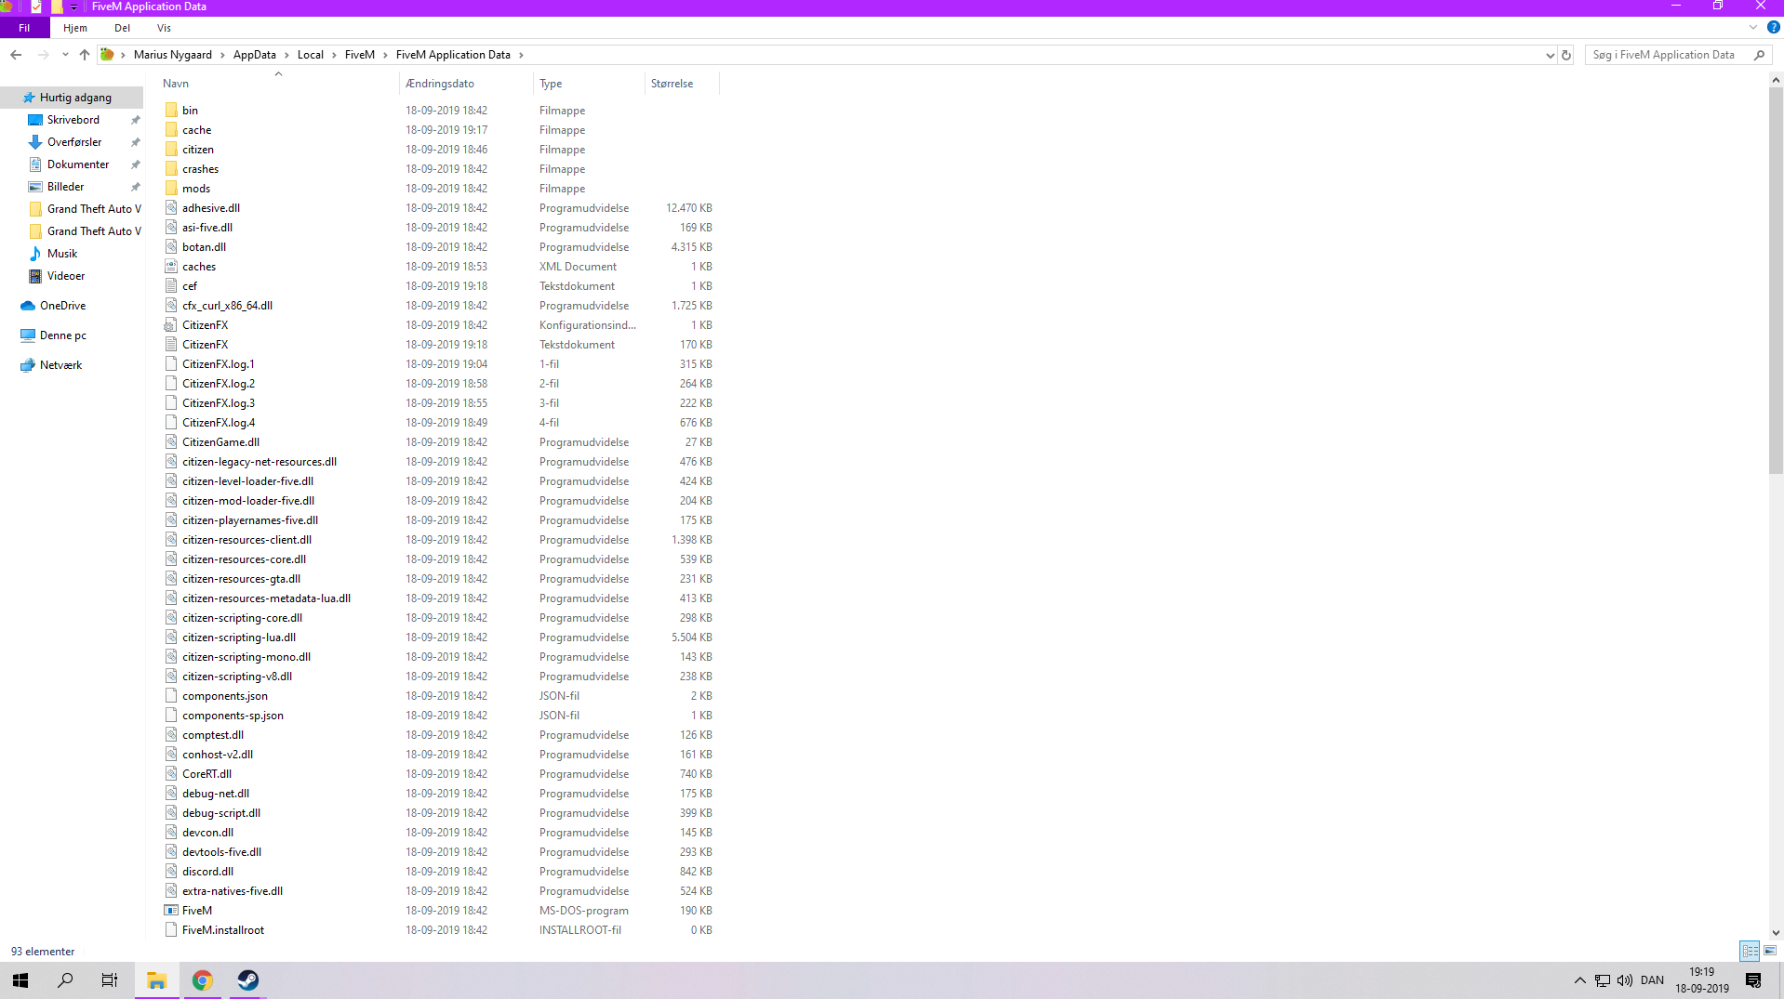
Task: Open the Quick Access Toolbar customize dropdown
Action: point(74,7)
